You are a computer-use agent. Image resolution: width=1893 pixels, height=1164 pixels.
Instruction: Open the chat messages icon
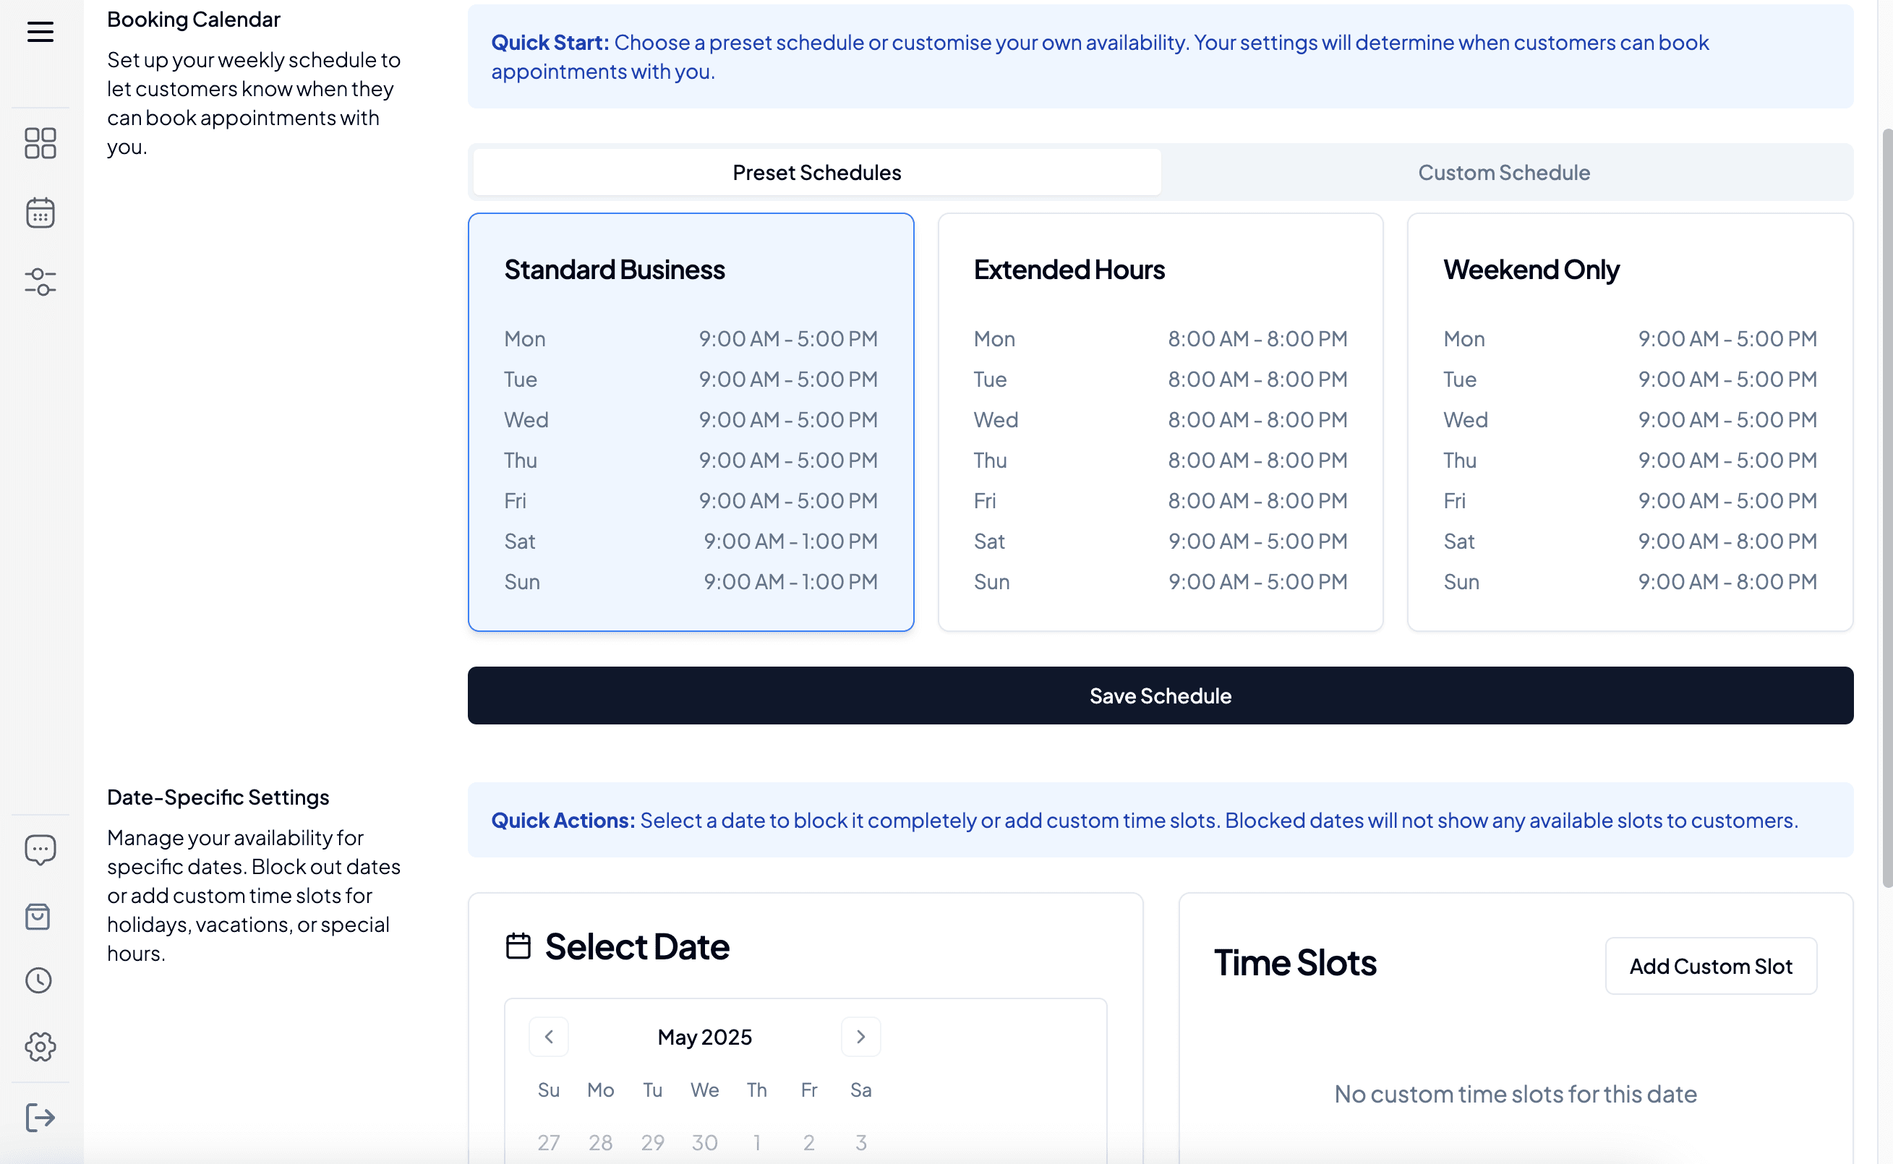tap(40, 849)
